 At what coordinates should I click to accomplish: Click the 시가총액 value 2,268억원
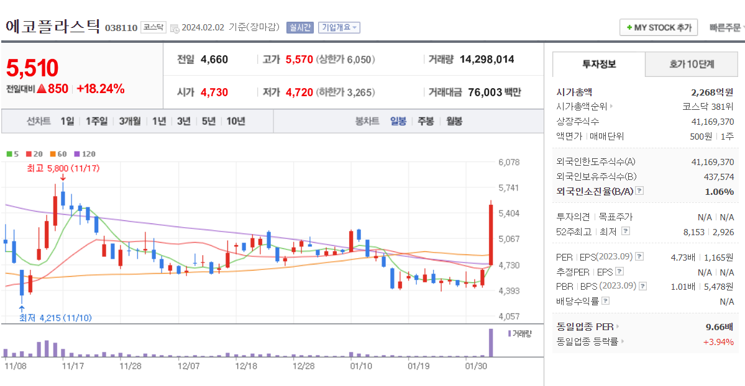click(x=712, y=92)
